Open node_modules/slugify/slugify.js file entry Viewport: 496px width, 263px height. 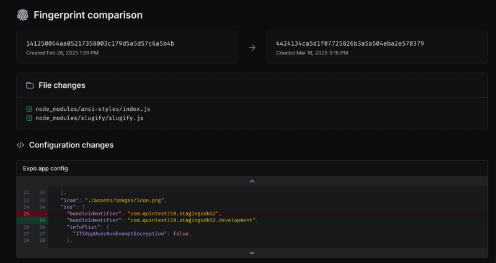pyautogui.click(x=89, y=118)
